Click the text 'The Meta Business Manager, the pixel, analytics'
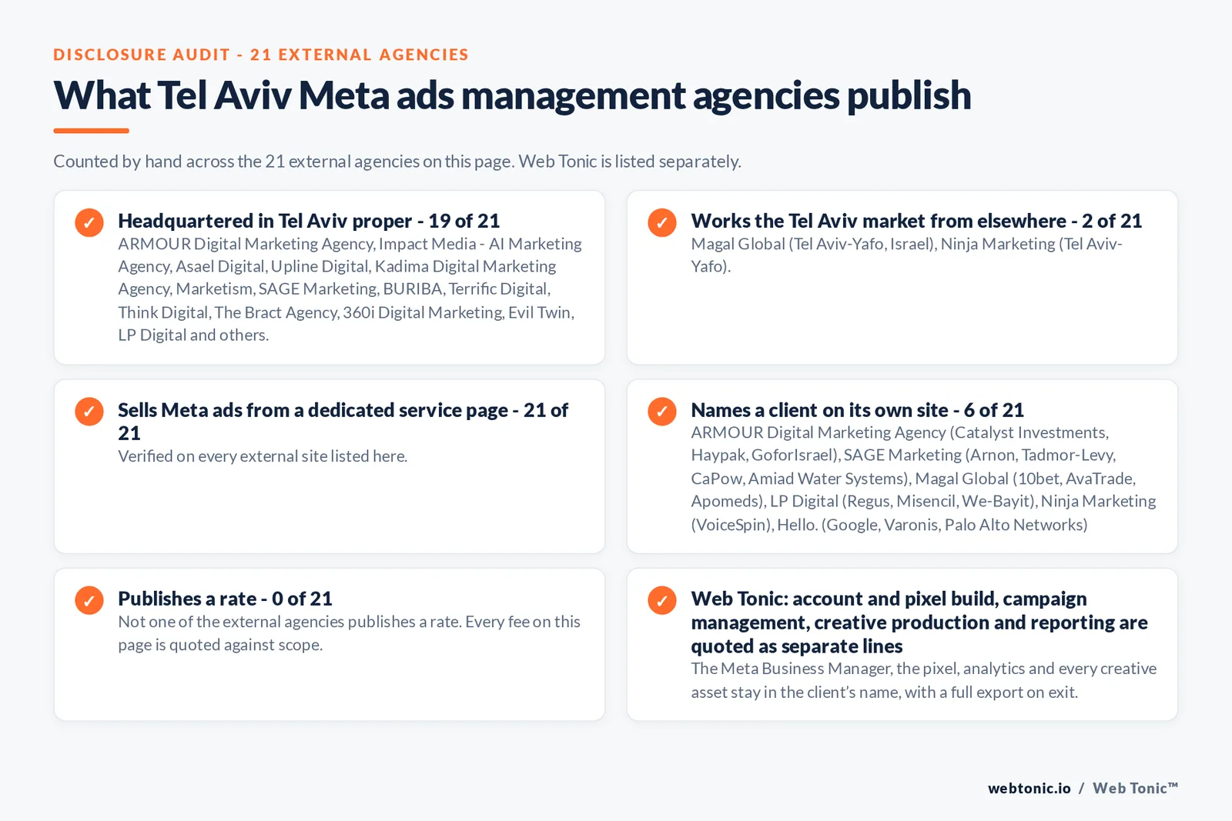This screenshot has height=821, width=1232. [x=923, y=680]
